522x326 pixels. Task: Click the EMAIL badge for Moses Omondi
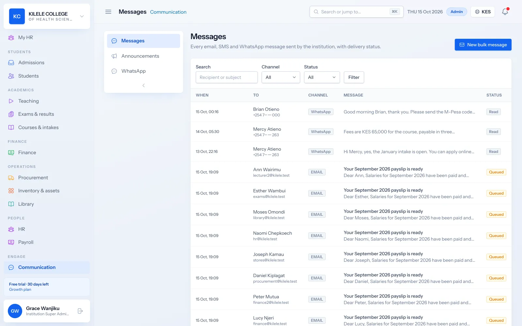point(317,215)
